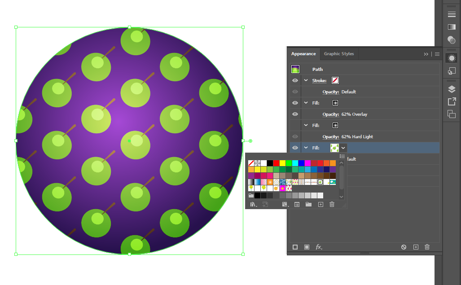Image resolution: width=461 pixels, height=285 pixels.
Task: Choose the Registration swatch
Action: click(x=257, y=163)
